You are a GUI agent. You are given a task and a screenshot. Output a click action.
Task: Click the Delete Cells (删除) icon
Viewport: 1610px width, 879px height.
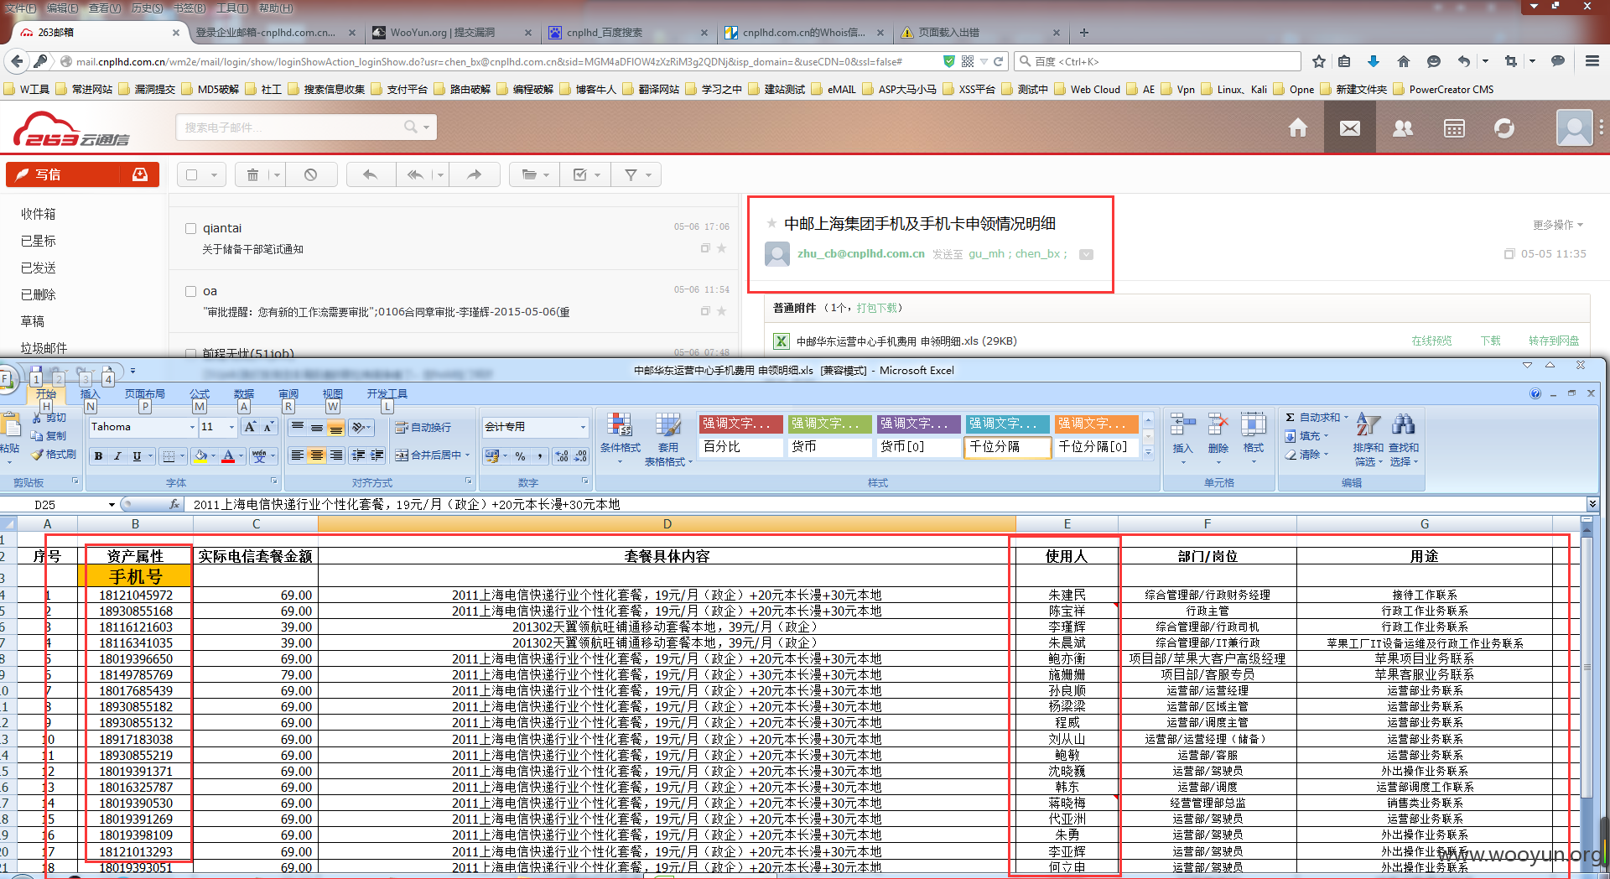coord(1218,434)
